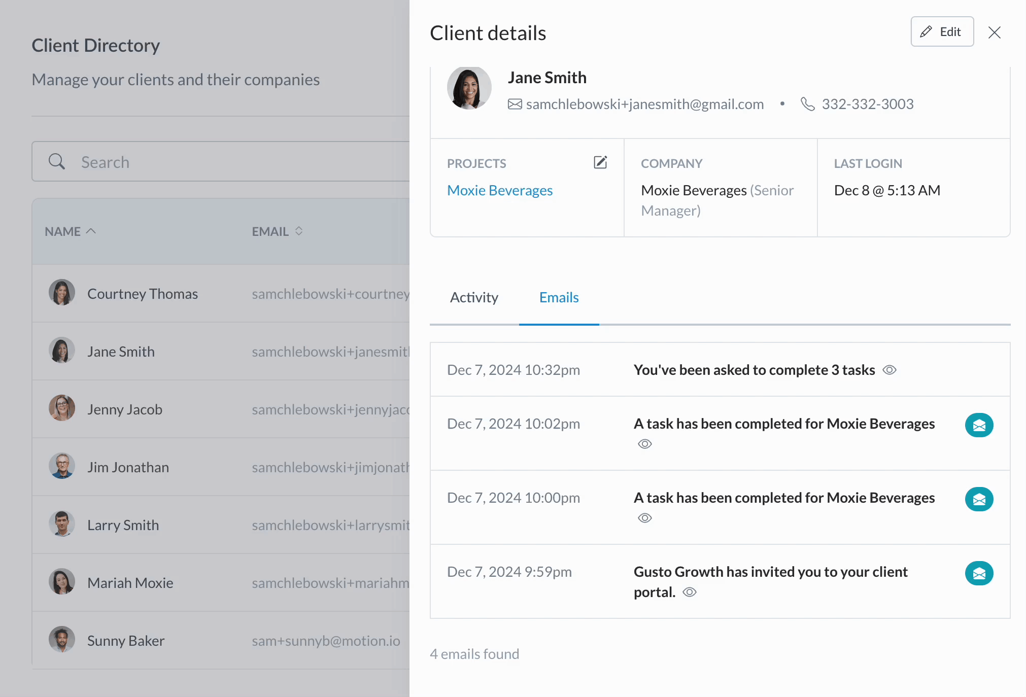Open the 10:02pm task completed email icon
The image size is (1026, 697).
[979, 425]
